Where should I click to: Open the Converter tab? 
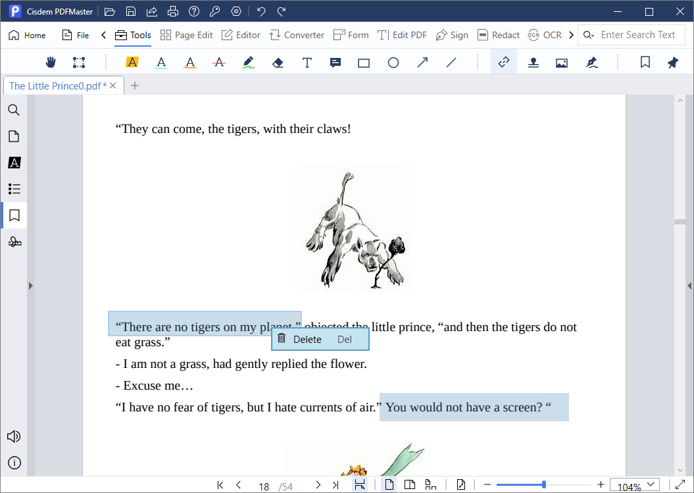[297, 35]
